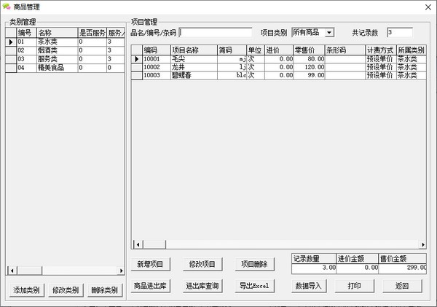Viewport: 437px width, 307px height.
Task: Click the 添加类别 button
Action: [27, 290]
